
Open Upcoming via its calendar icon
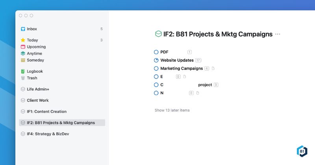tap(23, 47)
